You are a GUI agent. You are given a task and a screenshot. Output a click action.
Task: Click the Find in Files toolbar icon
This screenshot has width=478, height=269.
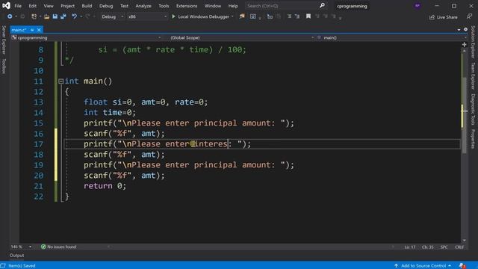point(242,16)
